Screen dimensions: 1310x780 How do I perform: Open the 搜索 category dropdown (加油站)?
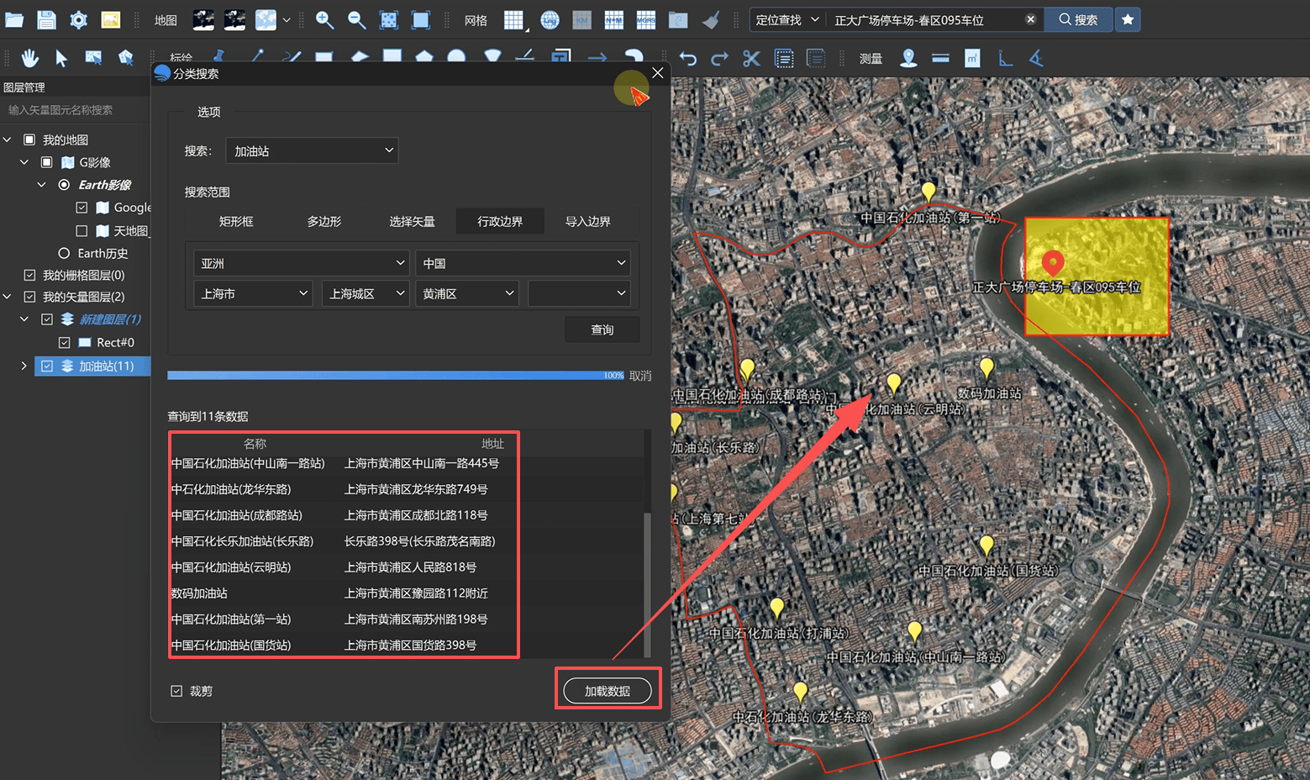pos(312,150)
